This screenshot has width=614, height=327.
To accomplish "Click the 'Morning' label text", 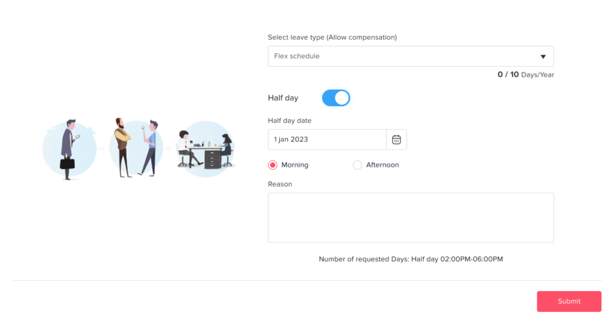I will [294, 165].
